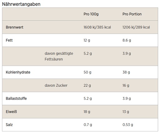Screen dimensions: 160x134
Task: Click the 50 g carbohydrates value
Action: 87,72
